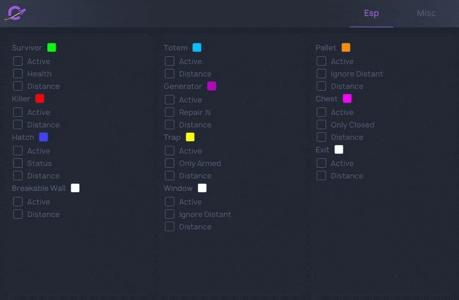
Task: Click the Exit section heading text
Action: [x=322, y=149]
